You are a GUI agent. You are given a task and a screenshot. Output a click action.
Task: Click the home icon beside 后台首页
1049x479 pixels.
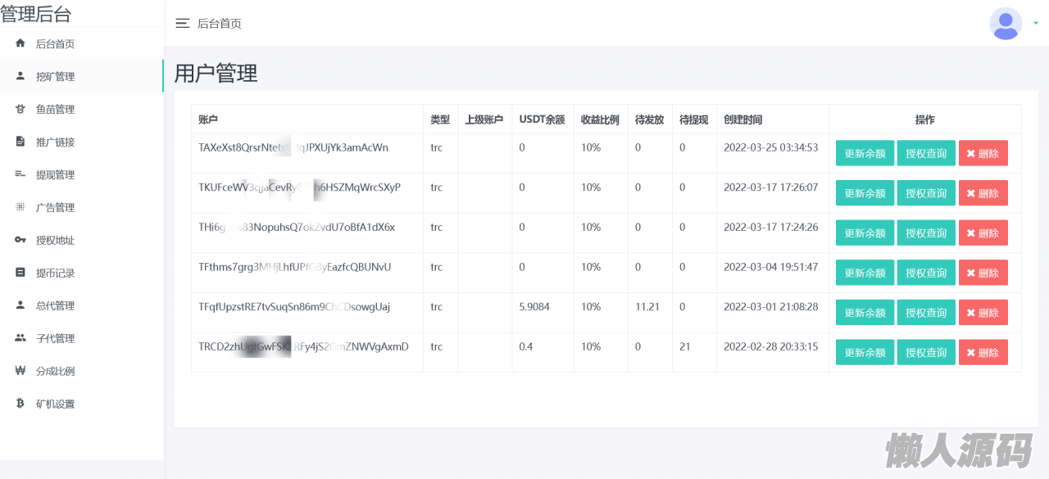[20, 43]
